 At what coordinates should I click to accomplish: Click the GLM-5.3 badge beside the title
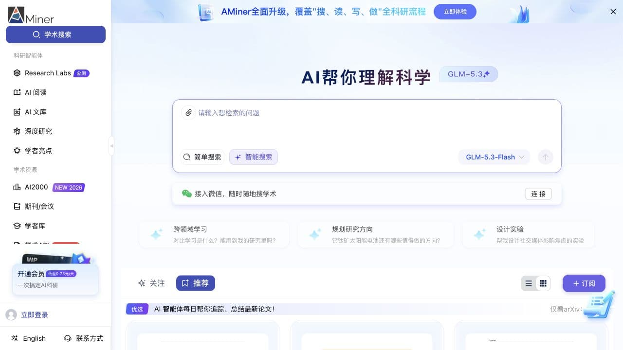tap(469, 74)
